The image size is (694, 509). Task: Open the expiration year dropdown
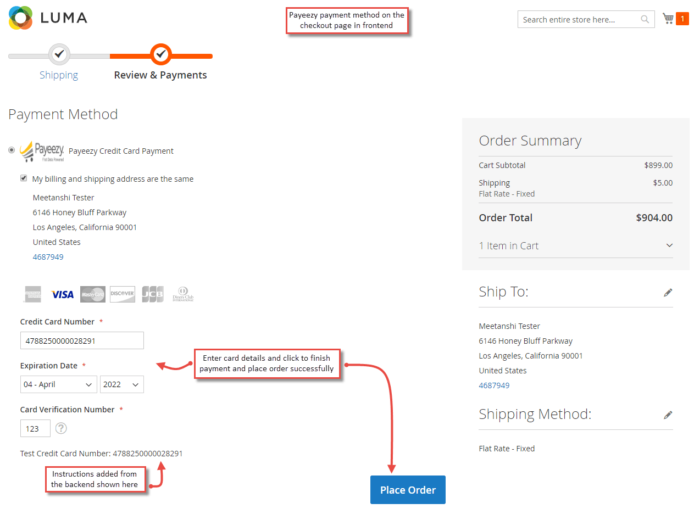tap(121, 384)
